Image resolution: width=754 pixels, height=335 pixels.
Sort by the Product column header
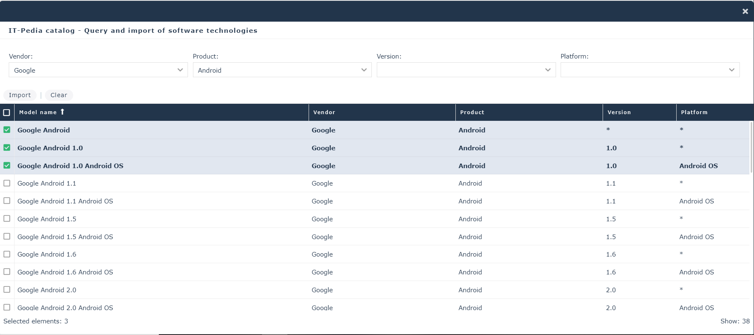coord(472,112)
